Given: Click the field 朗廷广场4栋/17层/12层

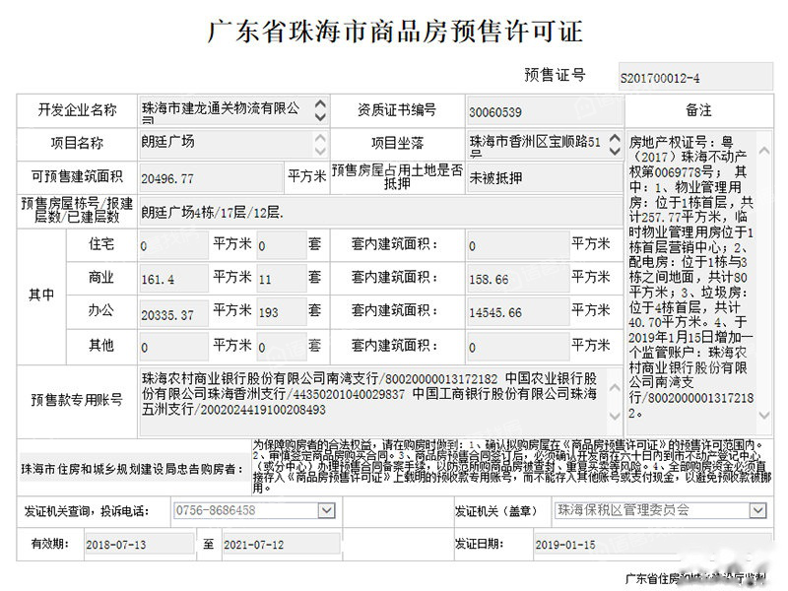Looking at the screenshot, I should [380, 212].
